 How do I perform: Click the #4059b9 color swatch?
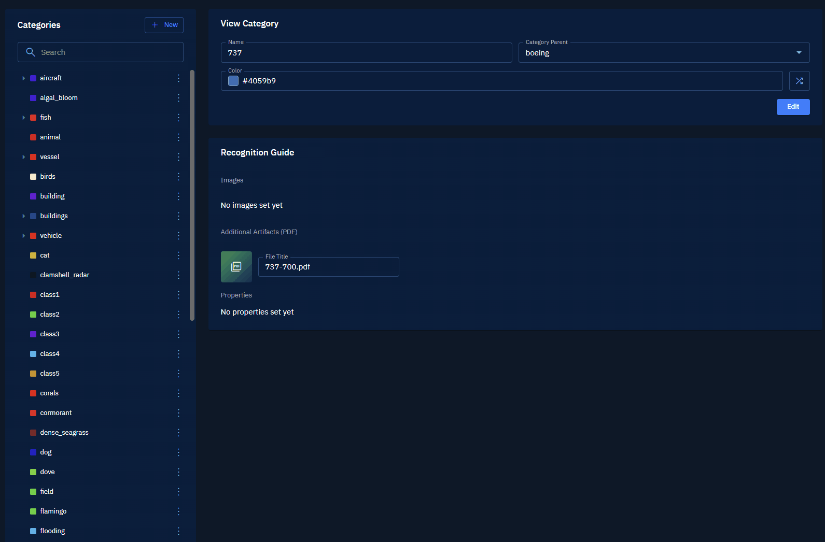click(233, 81)
